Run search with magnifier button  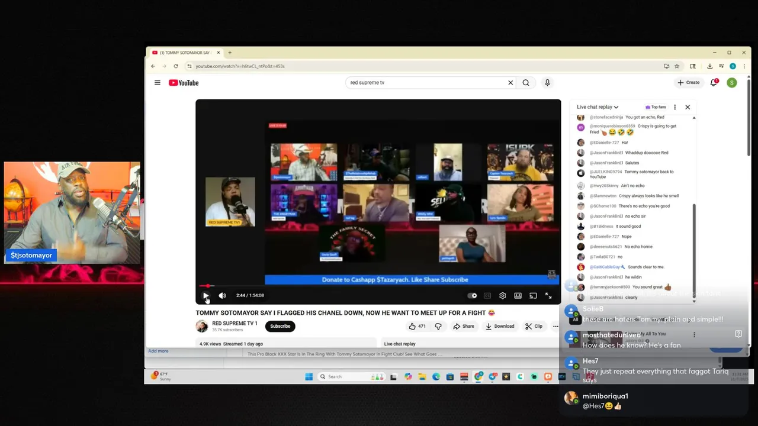point(526,83)
